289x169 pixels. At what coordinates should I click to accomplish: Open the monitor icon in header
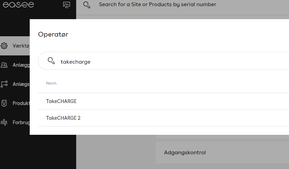(x=67, y=5)
